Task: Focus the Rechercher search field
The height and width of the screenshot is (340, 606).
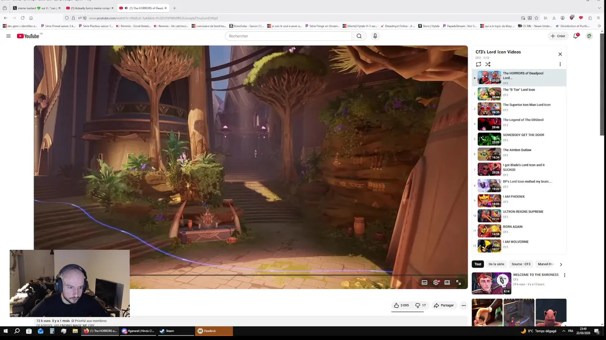Action: [289, 36]
